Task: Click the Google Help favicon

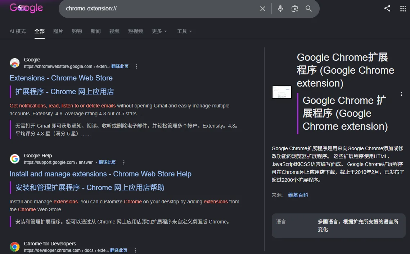Action: tap(15, 159)
